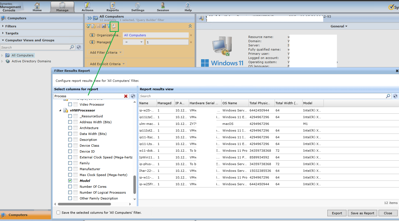This screenshot has height=221, width=399.
Task: Open the Help question mark icon
Action: pyautogui.click(x=188, y=5)
